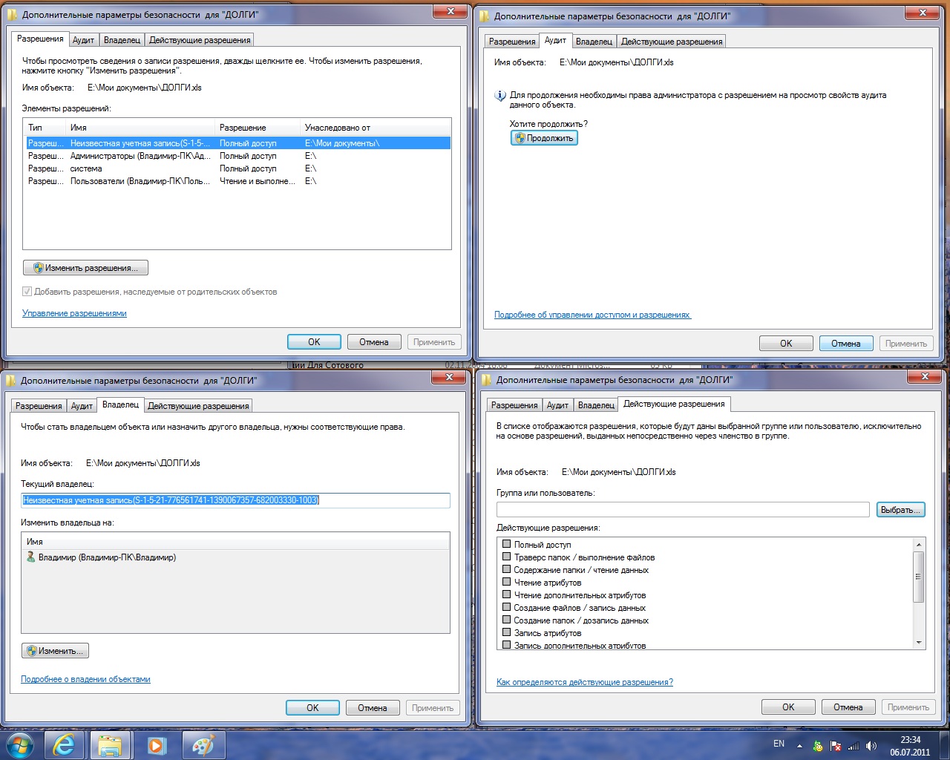The width and height of the screenshot is (950, 760).
Task: Open Подробнее об управлении доступом и разрешениях link
Action: tap(592, 315)
